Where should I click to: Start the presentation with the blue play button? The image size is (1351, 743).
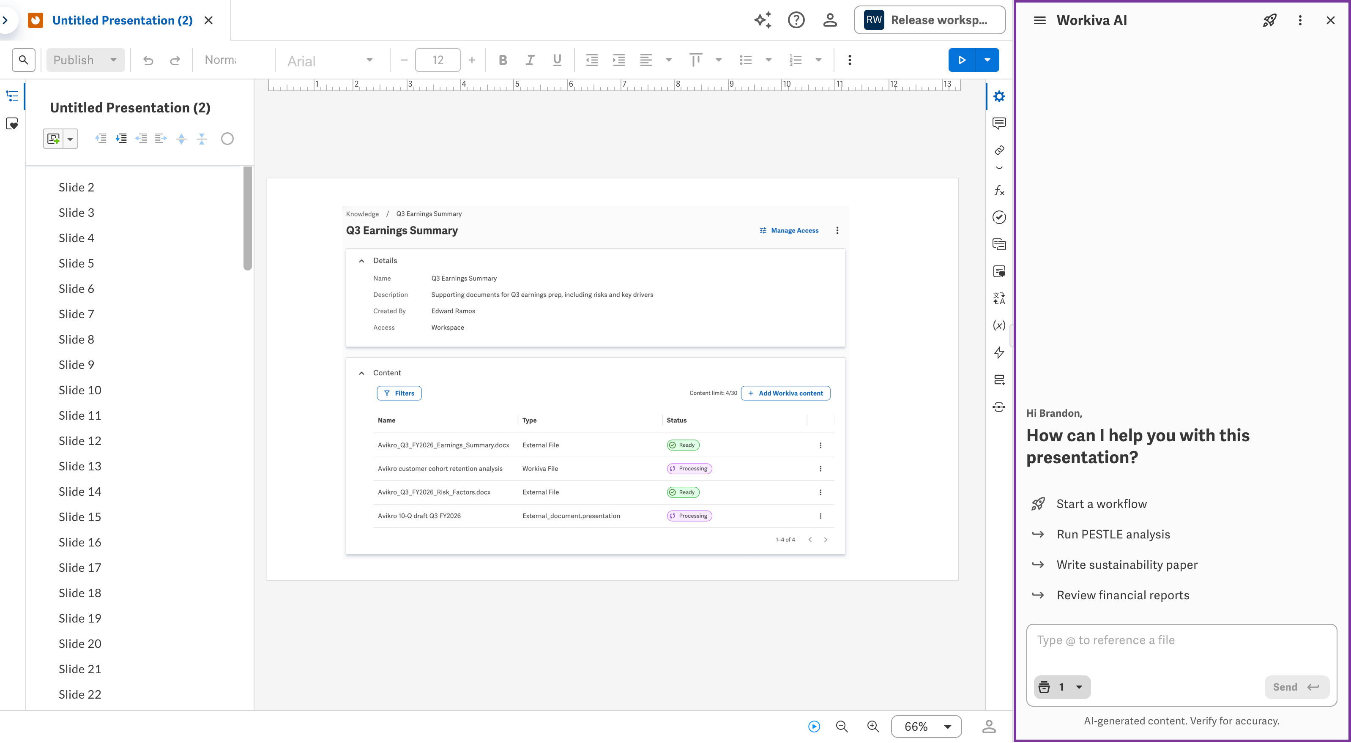[x=962, y=60]
